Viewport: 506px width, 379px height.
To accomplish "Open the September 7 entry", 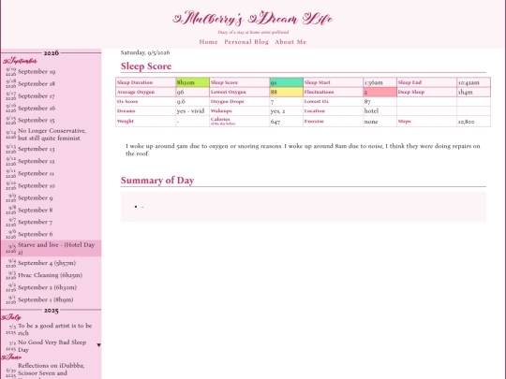I will [36, 222].
